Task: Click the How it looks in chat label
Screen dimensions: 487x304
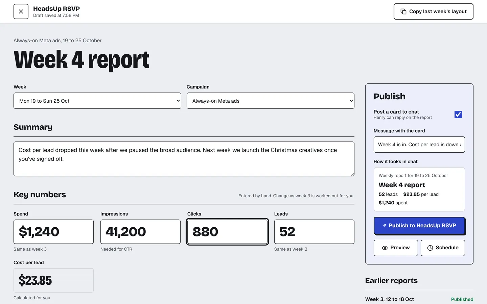Action: point(396,161)
